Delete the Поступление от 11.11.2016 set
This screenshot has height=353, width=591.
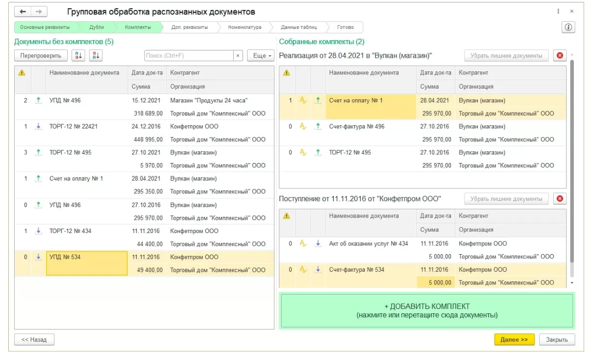point(559,199)
